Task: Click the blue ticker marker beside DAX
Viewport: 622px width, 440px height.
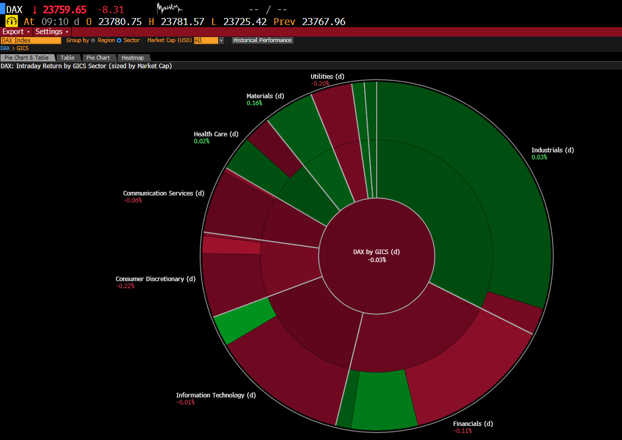Action: (2, 9)
